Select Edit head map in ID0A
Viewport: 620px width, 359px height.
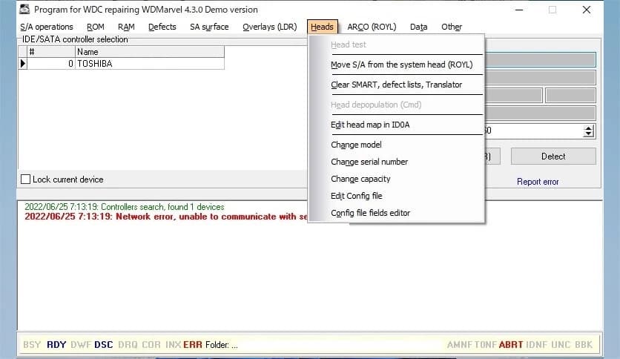pyautogui.click(x=370, y=125)
